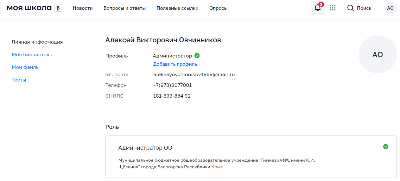Go to Вопросы и ответы
The width and height of the screenshot is (400, 181).
[124, 8]
